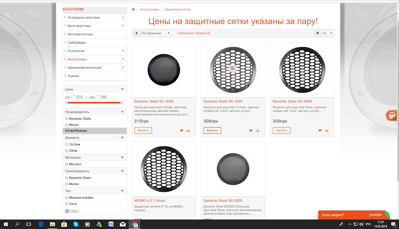Collapse Диаметр filter section
The height and width of the screenshot is (229, 399).
pos(122,138)
